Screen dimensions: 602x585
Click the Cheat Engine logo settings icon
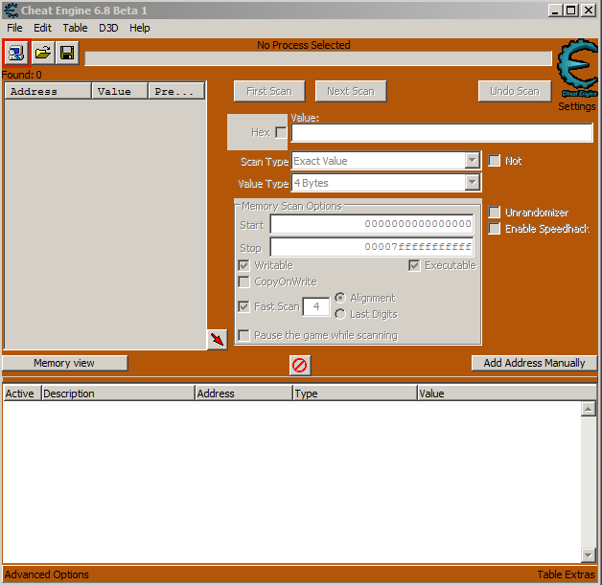577,68
